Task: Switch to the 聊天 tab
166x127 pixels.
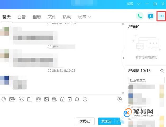Action: (x=6, y=17)
